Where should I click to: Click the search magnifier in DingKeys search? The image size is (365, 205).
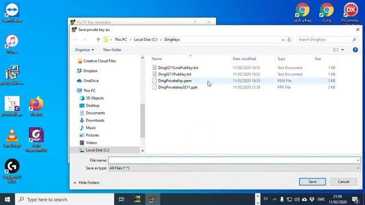pos(354,40)
